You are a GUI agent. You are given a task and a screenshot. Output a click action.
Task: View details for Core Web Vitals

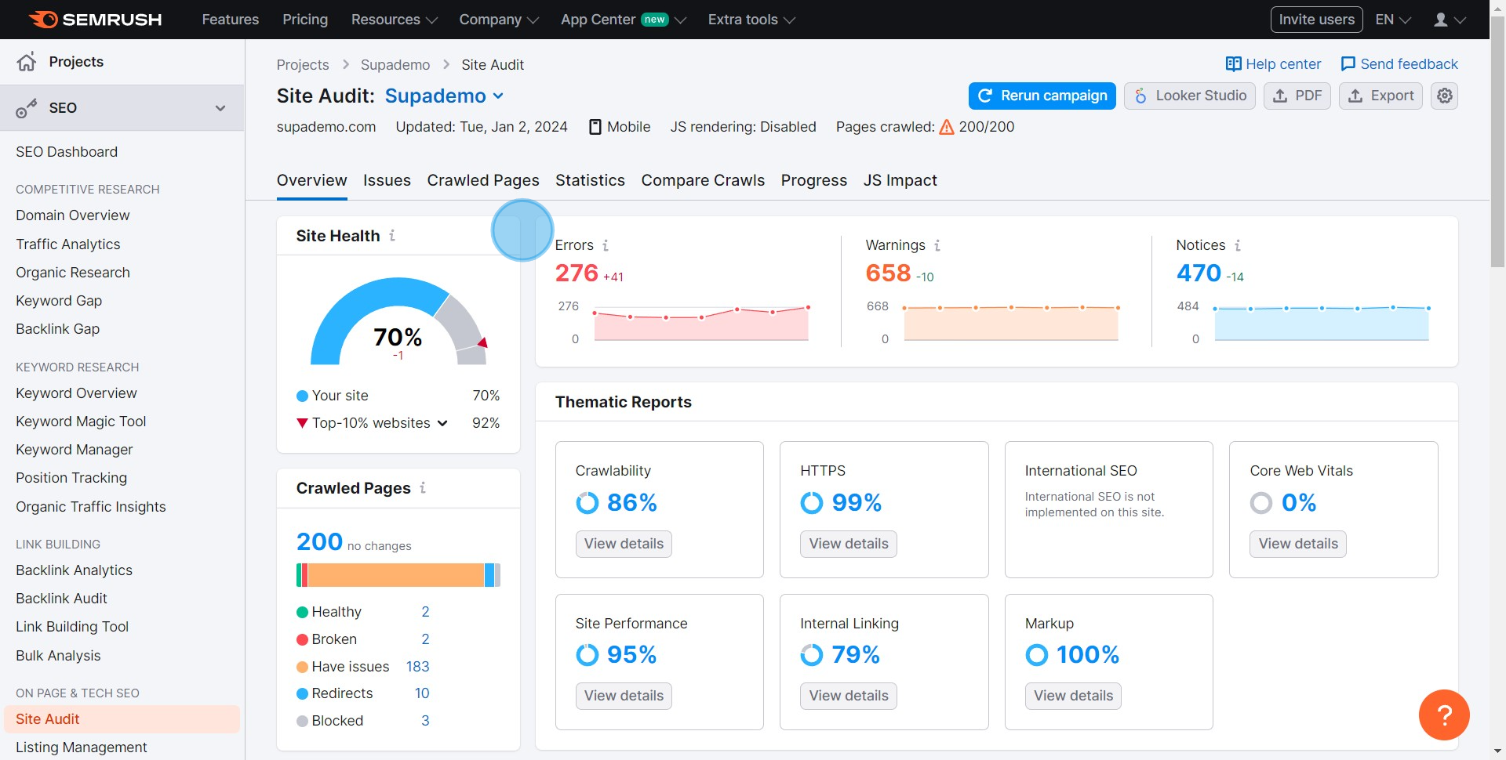[x=1298, y=544]
